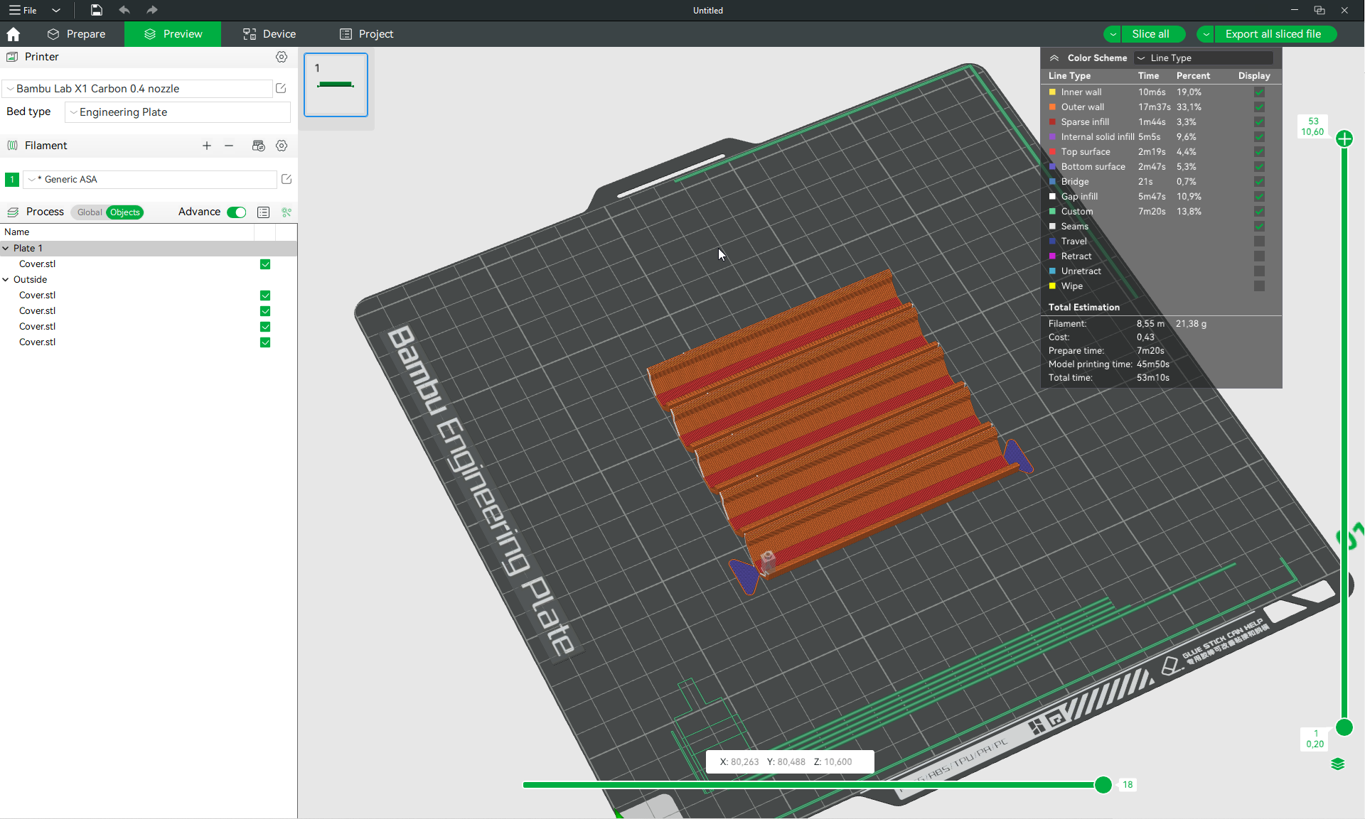Image resolution: width=1365 pixels, height=819 pixels.
Task: Click the undo arrow icon
Action: (x=124, y=10)
